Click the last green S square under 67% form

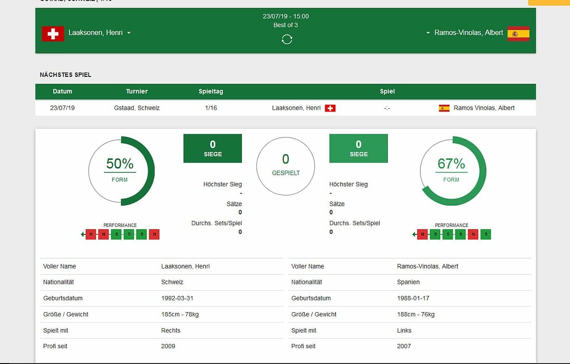pos(486,235)
